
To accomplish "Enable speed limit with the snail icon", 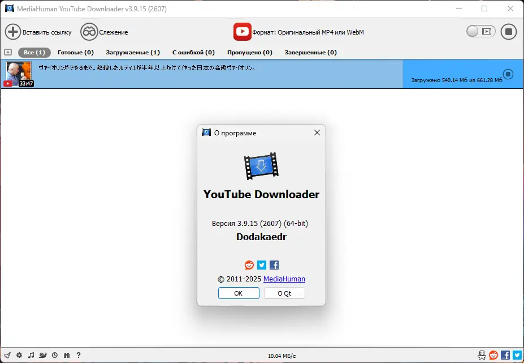I will point(42,355).
